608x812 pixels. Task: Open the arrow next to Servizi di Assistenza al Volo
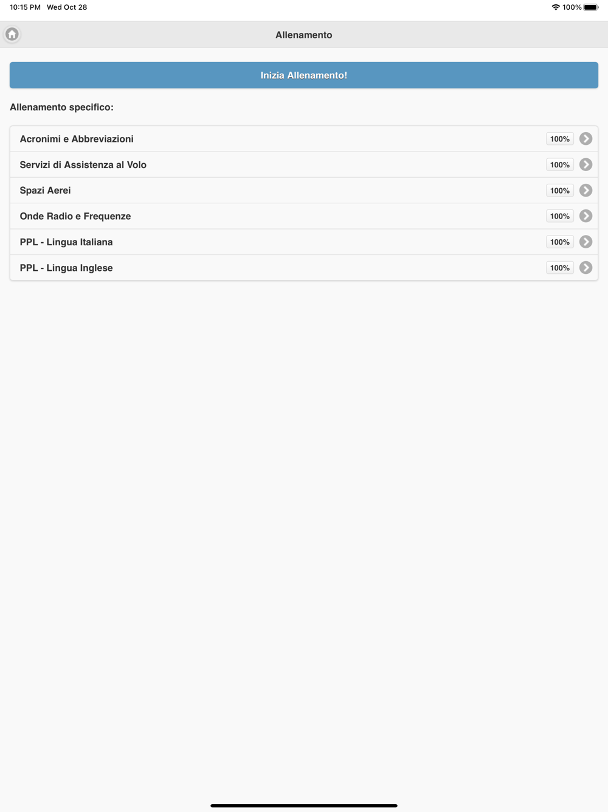(x=586, y=164)
